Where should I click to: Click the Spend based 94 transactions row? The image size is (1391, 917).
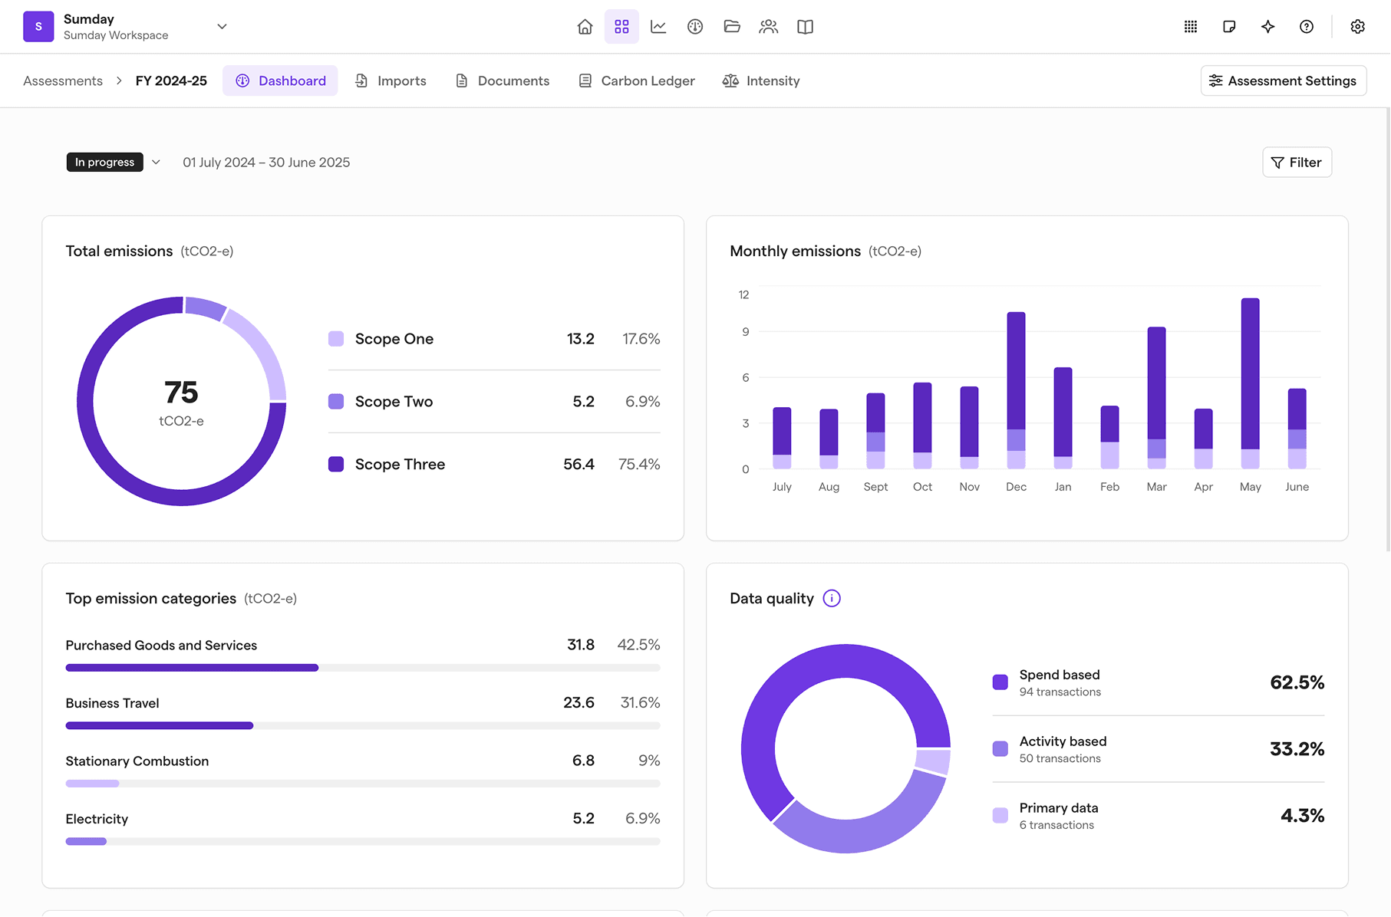[x=1159, y=682]
